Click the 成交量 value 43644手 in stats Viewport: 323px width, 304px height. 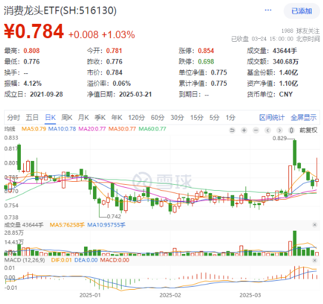click(285, 51)
